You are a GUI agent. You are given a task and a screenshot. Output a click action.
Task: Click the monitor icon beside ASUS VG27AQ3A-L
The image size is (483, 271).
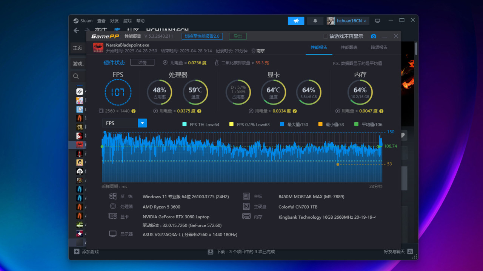(x=112, y=234)
